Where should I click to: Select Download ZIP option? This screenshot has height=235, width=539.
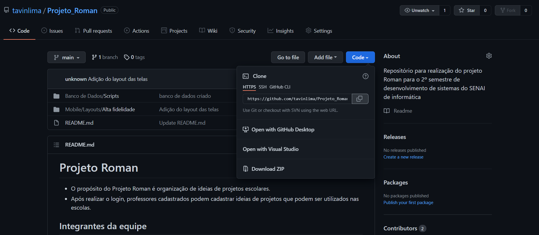(306, 169)
